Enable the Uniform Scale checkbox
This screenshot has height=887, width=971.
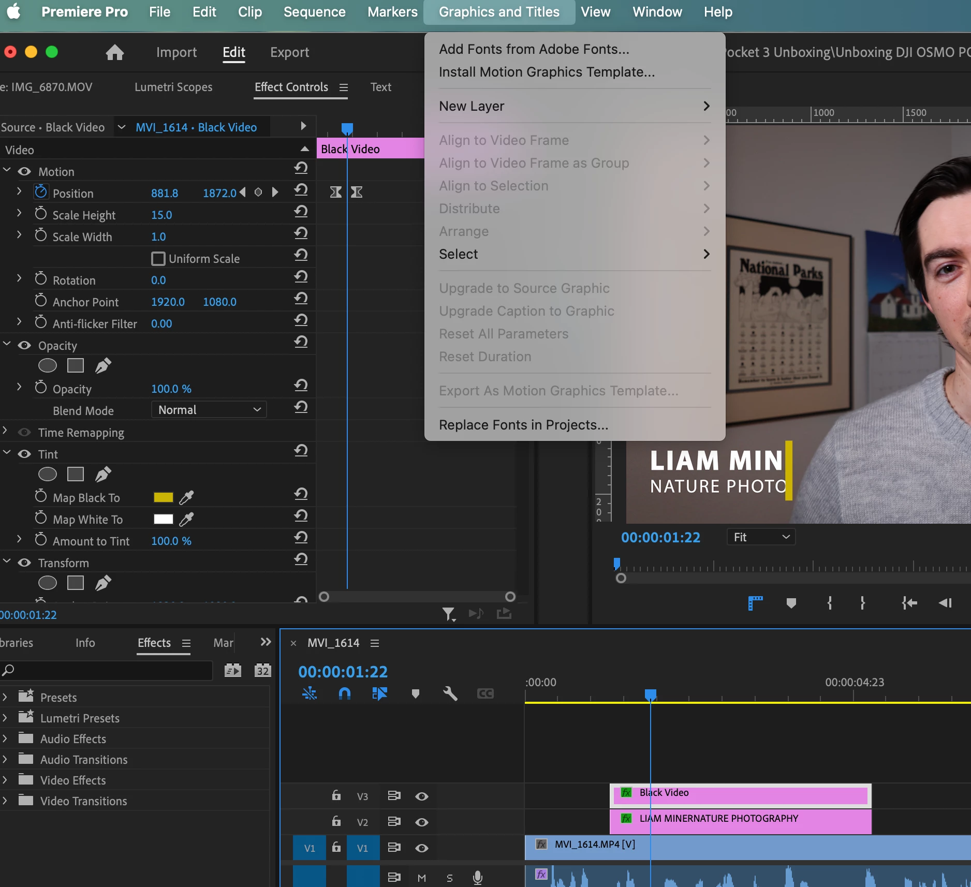(158, 258)
